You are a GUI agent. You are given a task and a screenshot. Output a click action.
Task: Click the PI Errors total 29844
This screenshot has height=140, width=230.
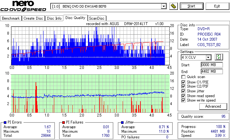pos(46,136)
